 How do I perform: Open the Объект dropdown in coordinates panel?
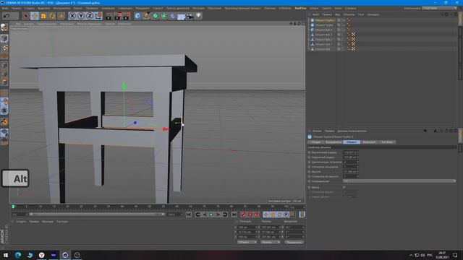(x=247, y=243)
